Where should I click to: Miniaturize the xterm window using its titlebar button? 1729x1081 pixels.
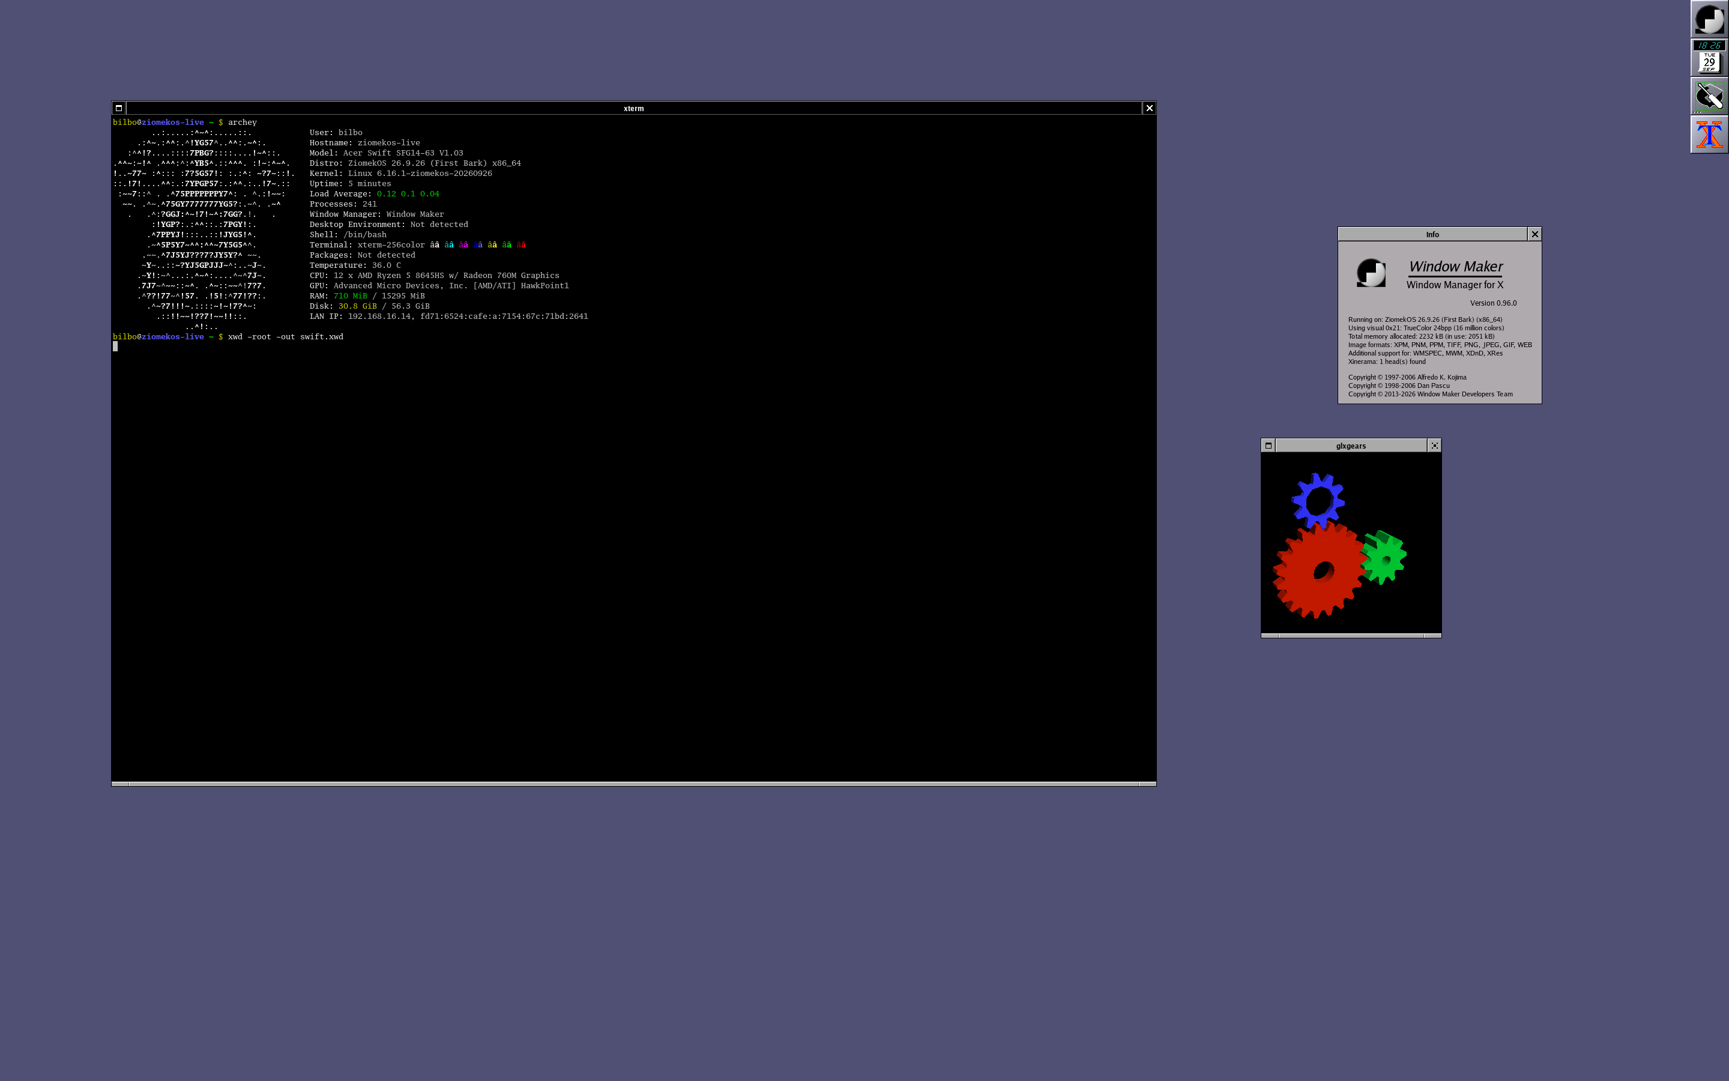point(119,108)
